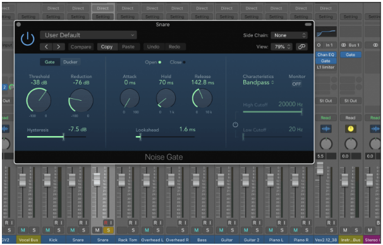Solo the Rack Tom channel

tap(133, 230)
